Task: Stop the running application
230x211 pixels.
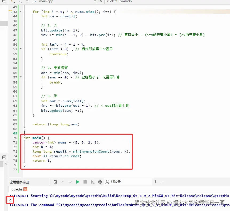Action: (85, 182)
